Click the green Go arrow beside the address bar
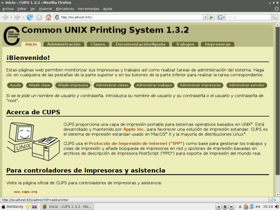The image size is (280, 210). pyautogui.click(x=211, y=17)
